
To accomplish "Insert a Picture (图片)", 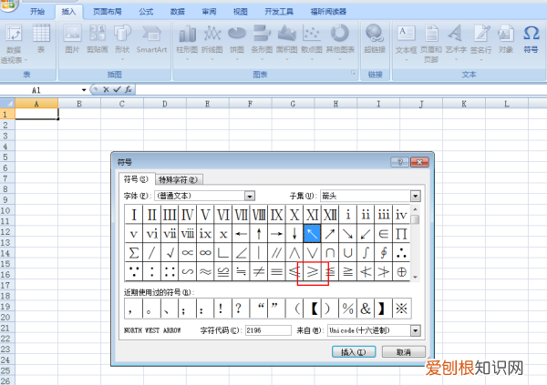I will (72, 39).
